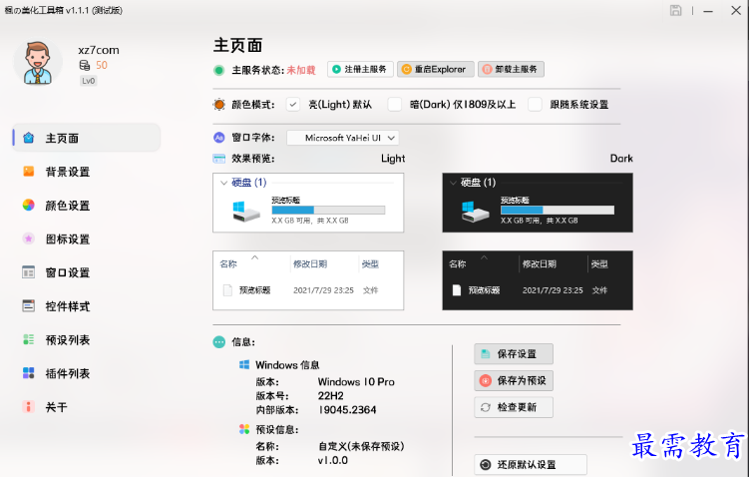Click the Aa 窗口字体 icon
753x477 pixels.
point(218,138)
